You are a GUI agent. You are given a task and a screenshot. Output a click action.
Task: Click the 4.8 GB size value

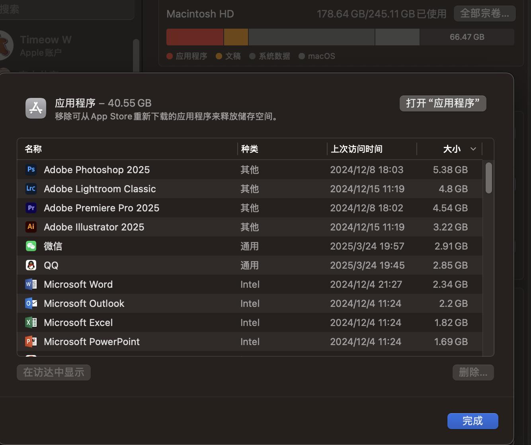pyautogui.click(x=453, y=189)
